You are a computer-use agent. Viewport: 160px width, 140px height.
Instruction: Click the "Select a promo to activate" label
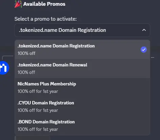tap(45, 19)
